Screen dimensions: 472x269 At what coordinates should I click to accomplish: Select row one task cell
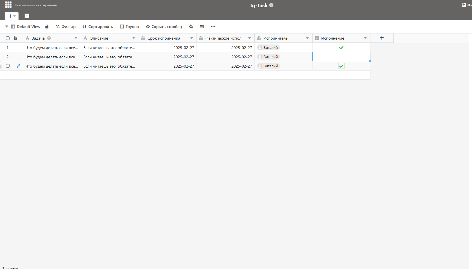tap(52, 47)
